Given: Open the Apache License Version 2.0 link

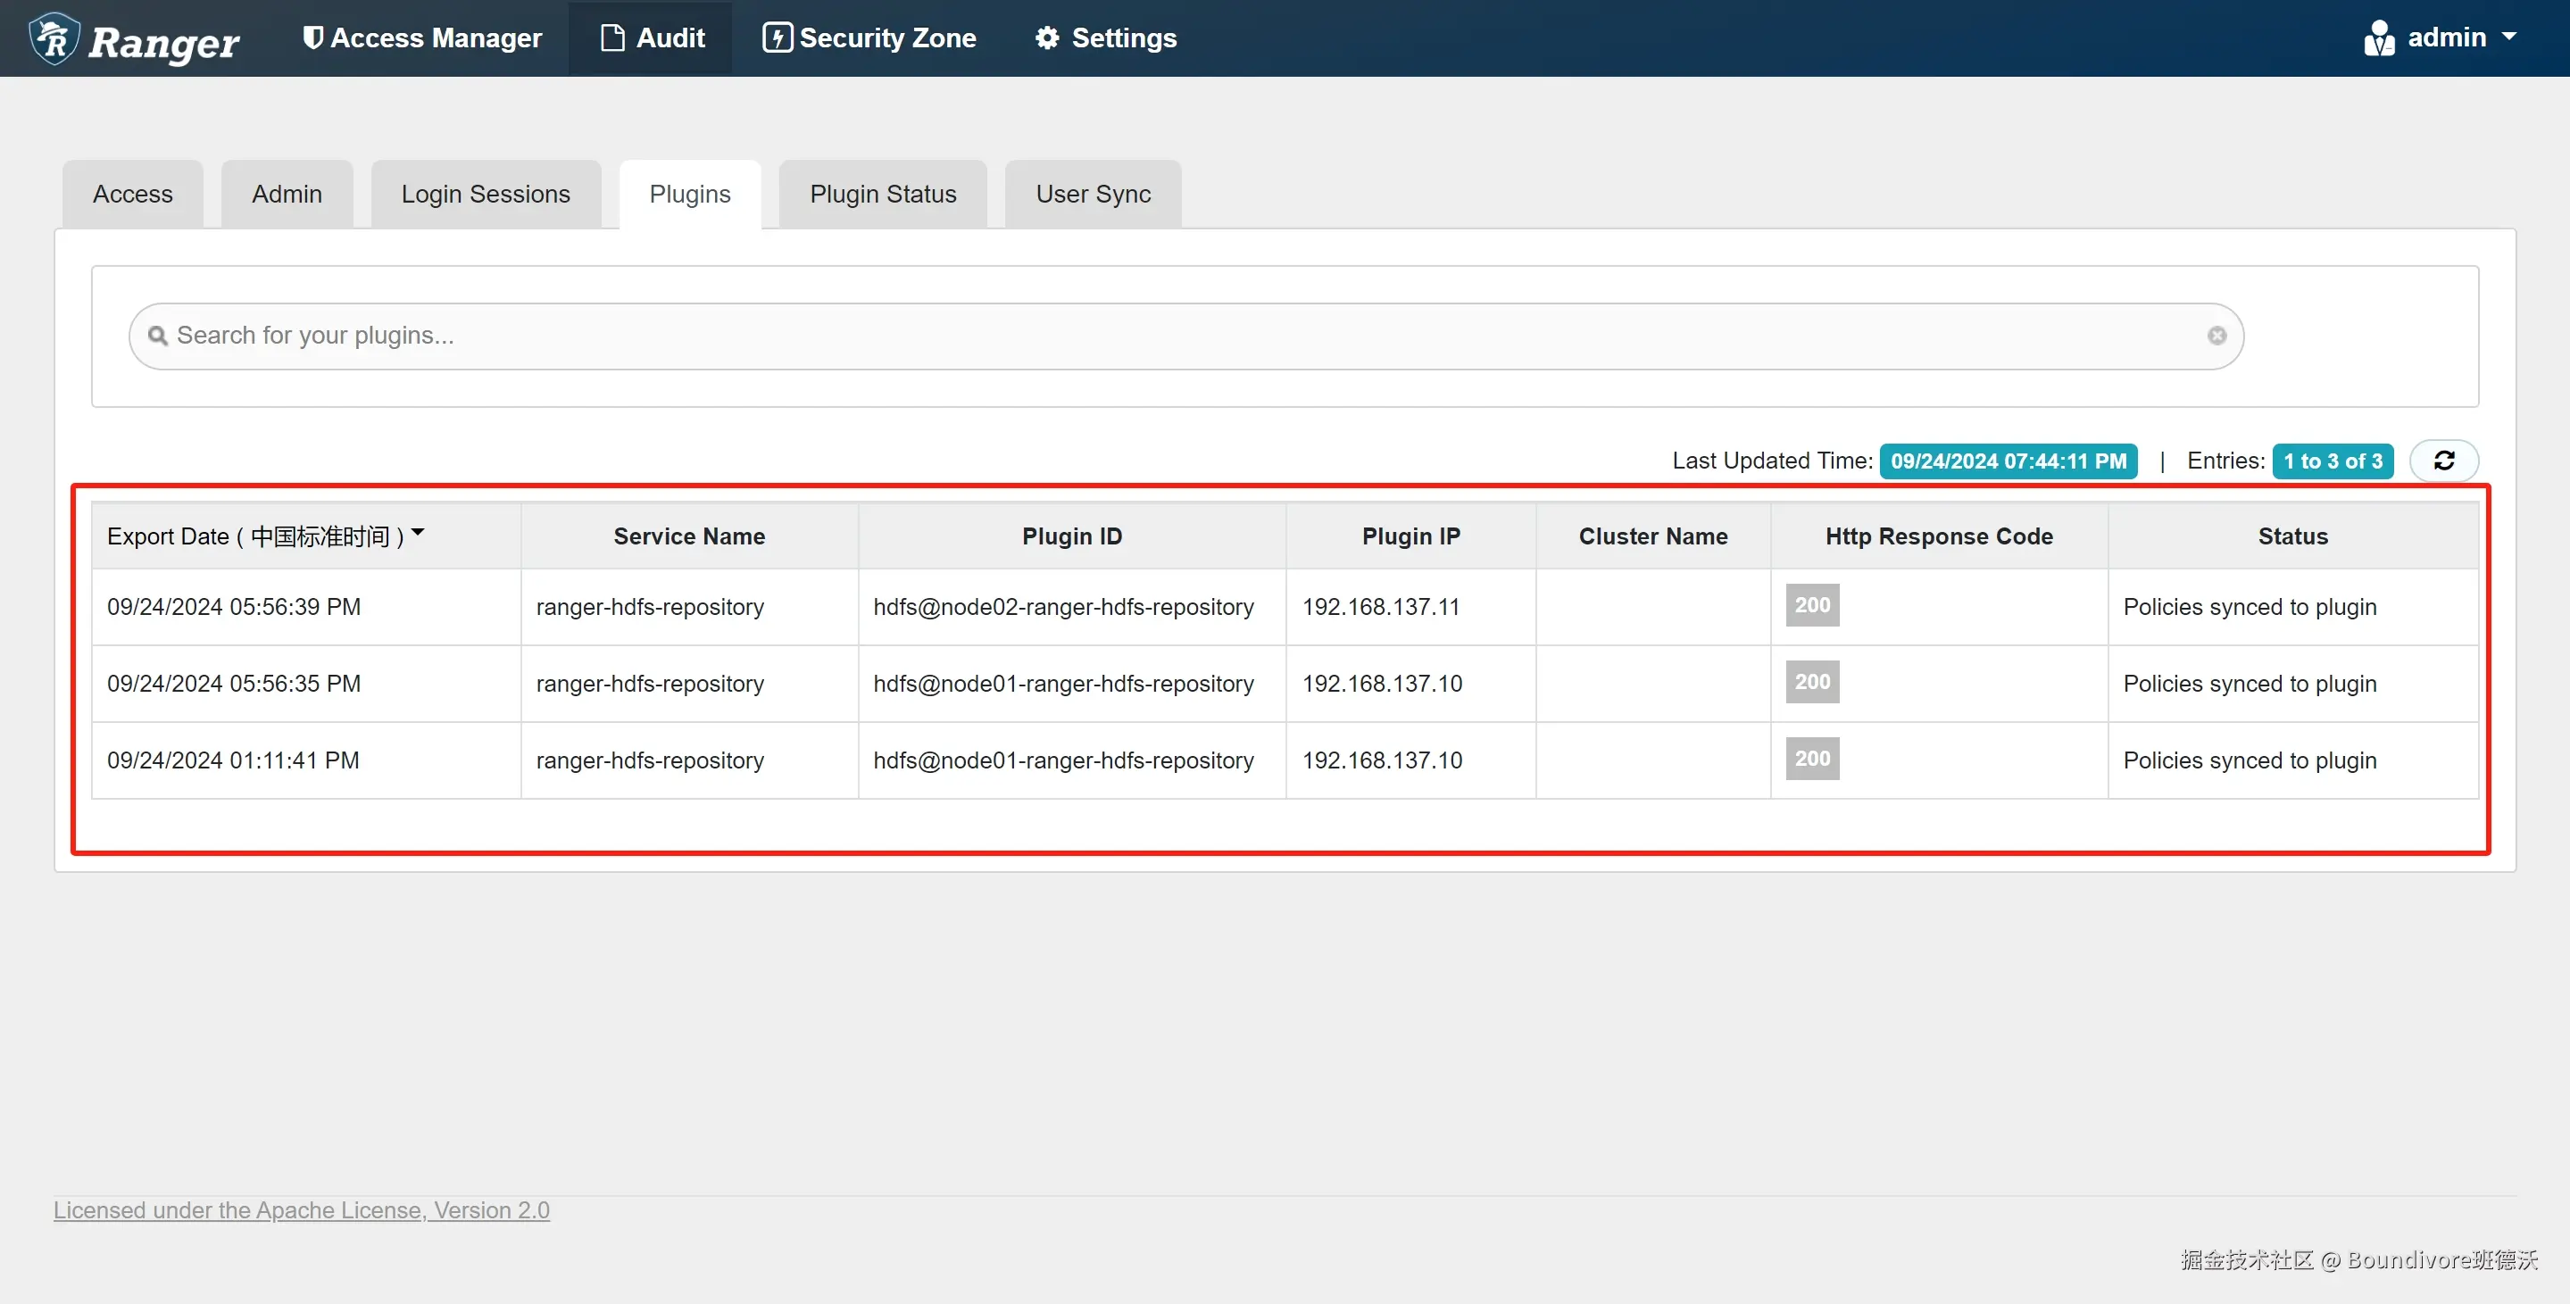Looking at the screenshot, I should point(302,1210).
